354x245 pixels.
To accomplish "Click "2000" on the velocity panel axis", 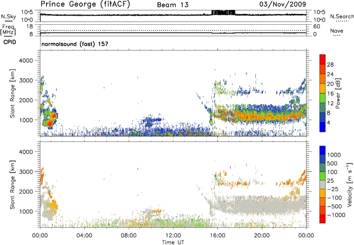I will click(26, 191).
